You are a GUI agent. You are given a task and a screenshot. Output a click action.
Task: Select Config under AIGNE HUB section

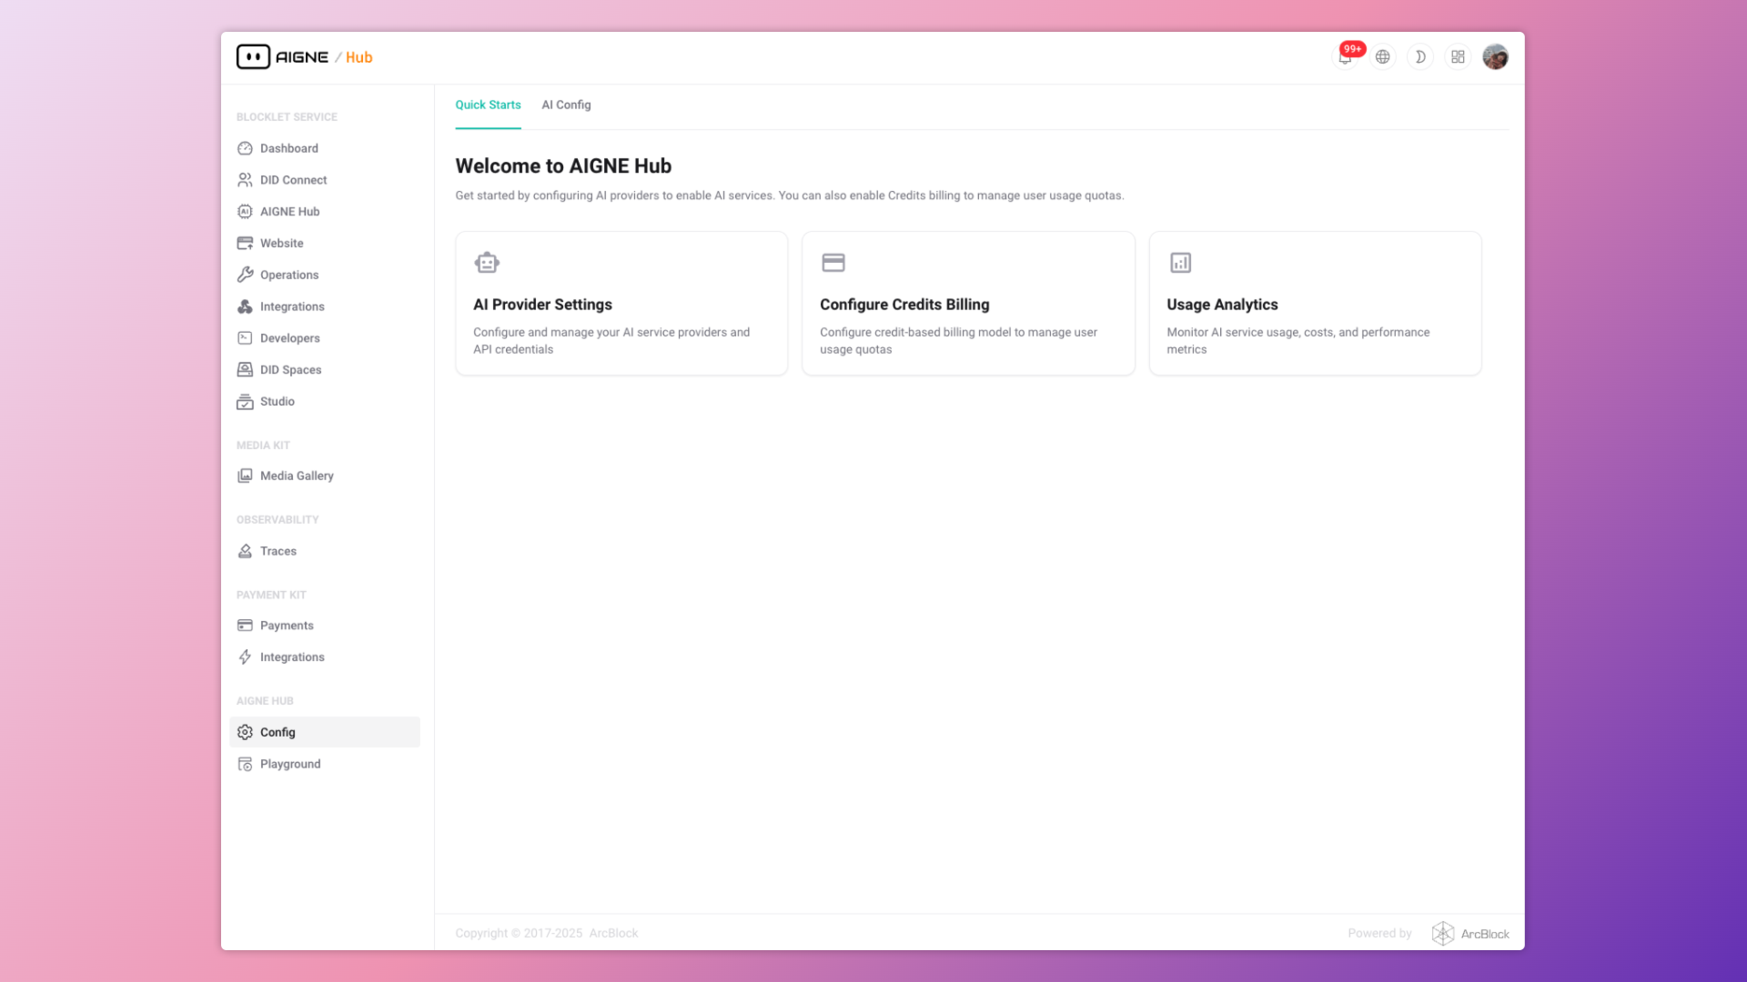click(x=278, y=732)
